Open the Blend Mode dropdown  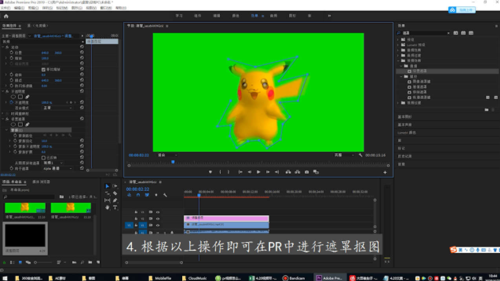click(x=57, y=108)
